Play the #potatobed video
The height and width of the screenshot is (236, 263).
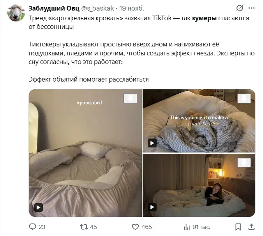point(39,208)
